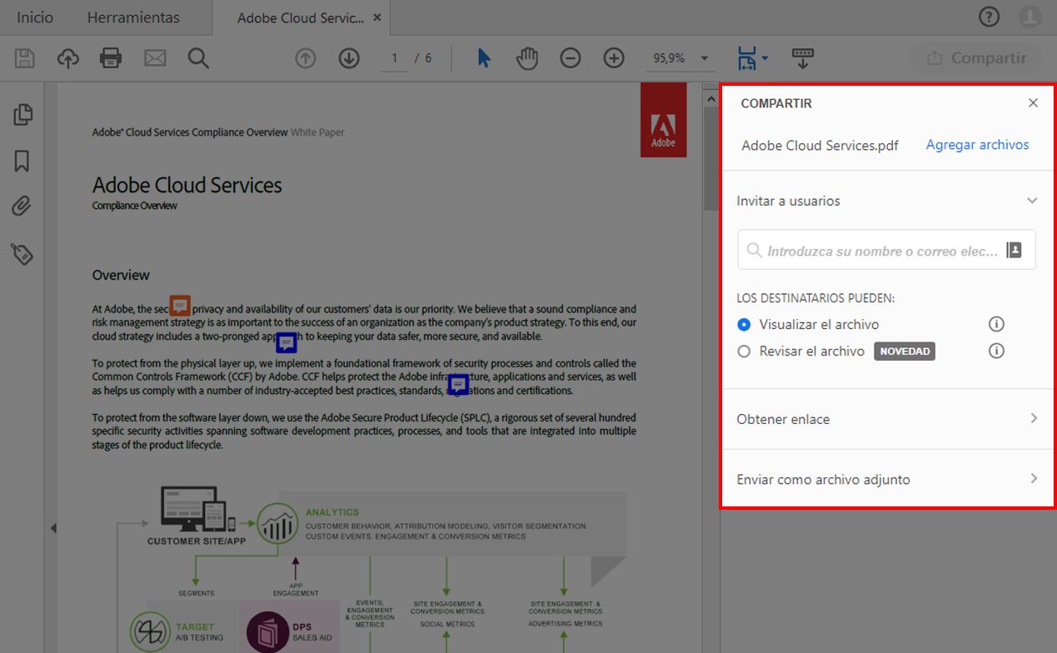Click the Compartir button in toolbar
The image size is (1057, 653).
pyautogui.click(x=976, y=58)
